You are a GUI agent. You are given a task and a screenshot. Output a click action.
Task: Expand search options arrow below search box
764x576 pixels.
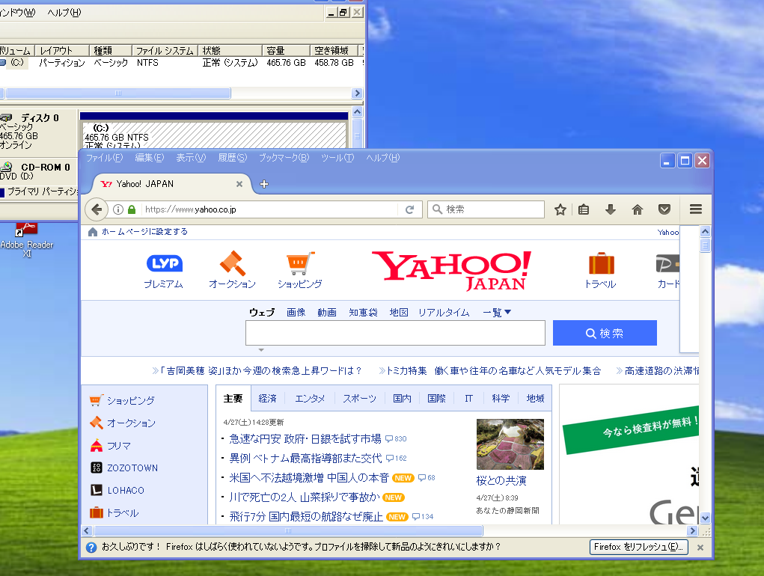coord(261,350)
